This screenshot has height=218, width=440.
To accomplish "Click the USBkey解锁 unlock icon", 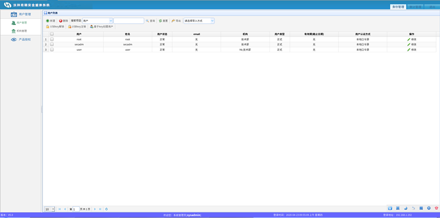I will [x=47, y=26].
